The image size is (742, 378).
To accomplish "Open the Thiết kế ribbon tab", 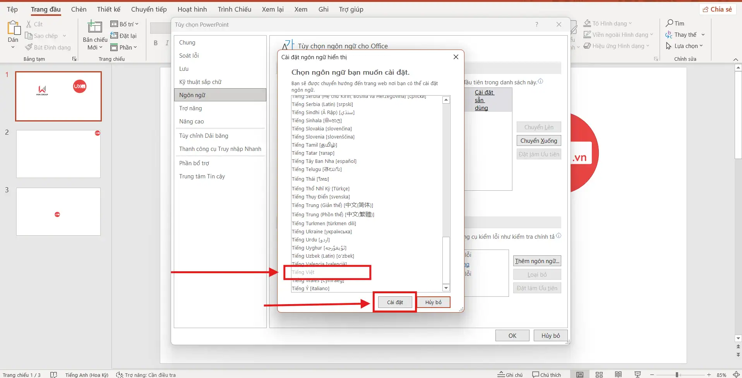I will (108, 9).
